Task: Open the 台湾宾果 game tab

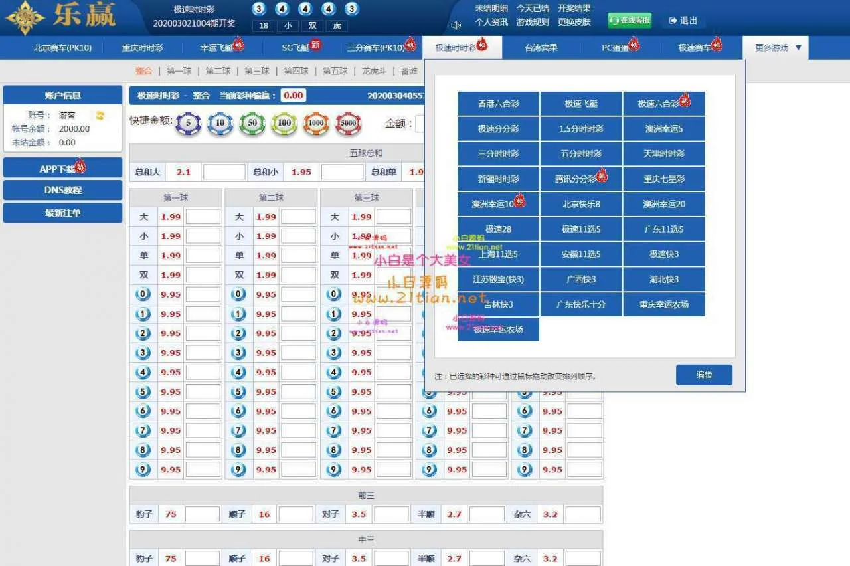Action: [x=541, y=48]
